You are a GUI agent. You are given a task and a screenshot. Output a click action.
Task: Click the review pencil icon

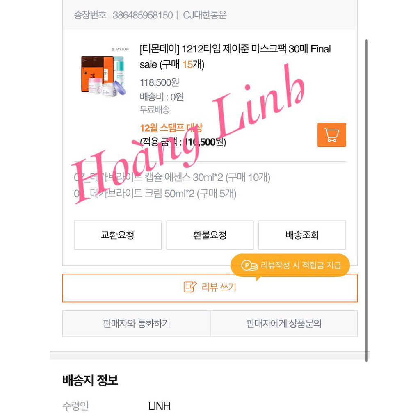[190, 287]
